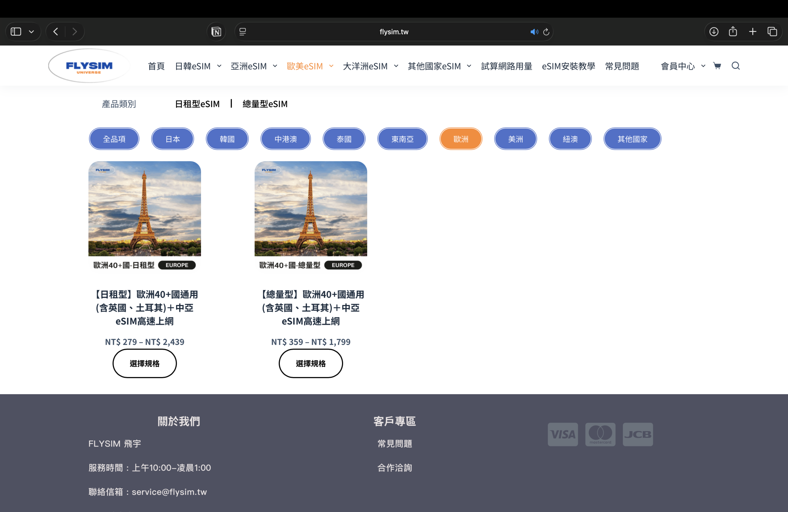Open the shopping cart icon
The height and width of the screenshot is (512, 788).
[x=717, y=66]
